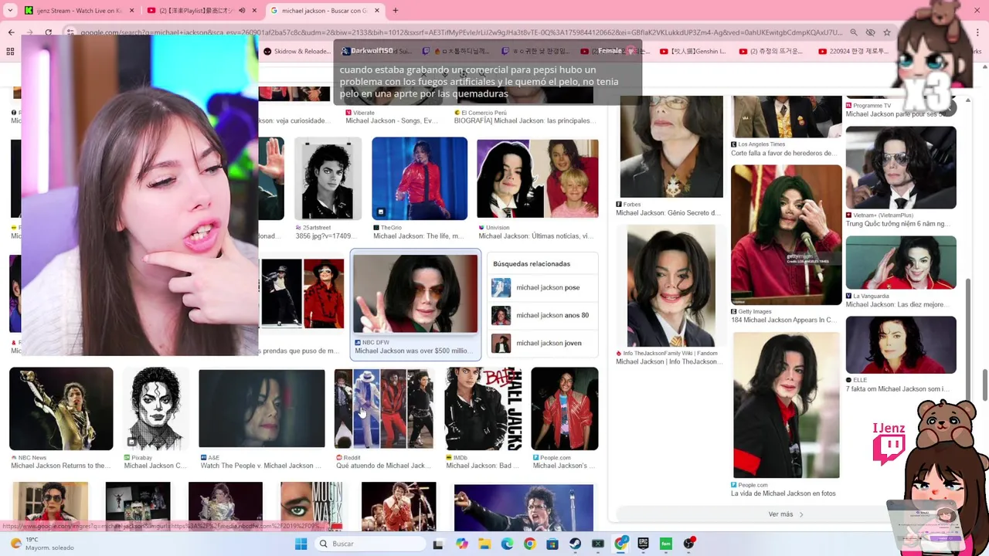Image resolution: width=989 pixels, height=556 pixels.
Task: Open Forbes portrait image in side panel
Action: coord(670,145)
